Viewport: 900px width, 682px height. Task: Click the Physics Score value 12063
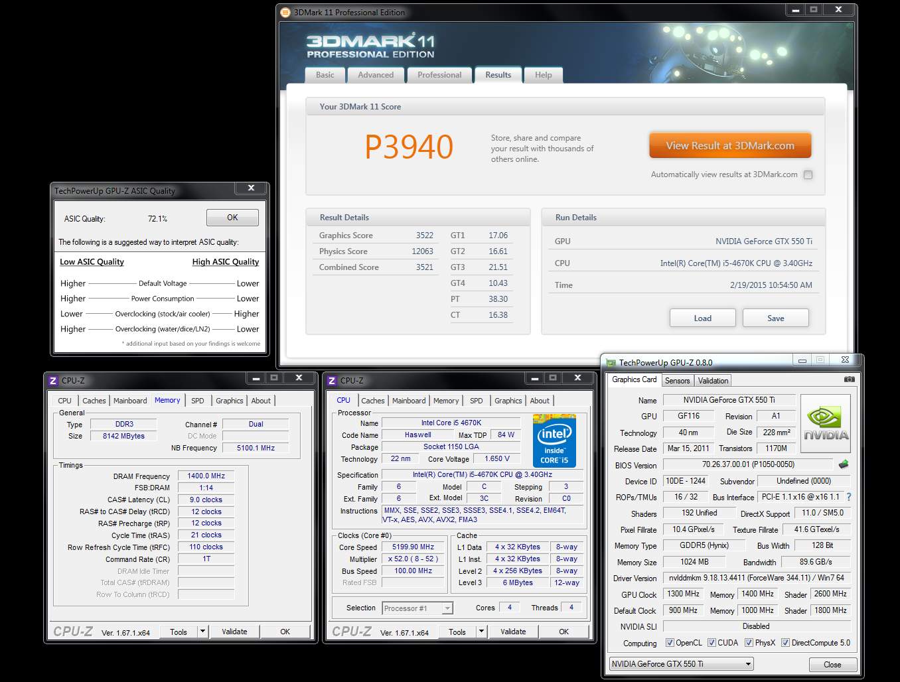pyautogui.click(x=422, y=251)
